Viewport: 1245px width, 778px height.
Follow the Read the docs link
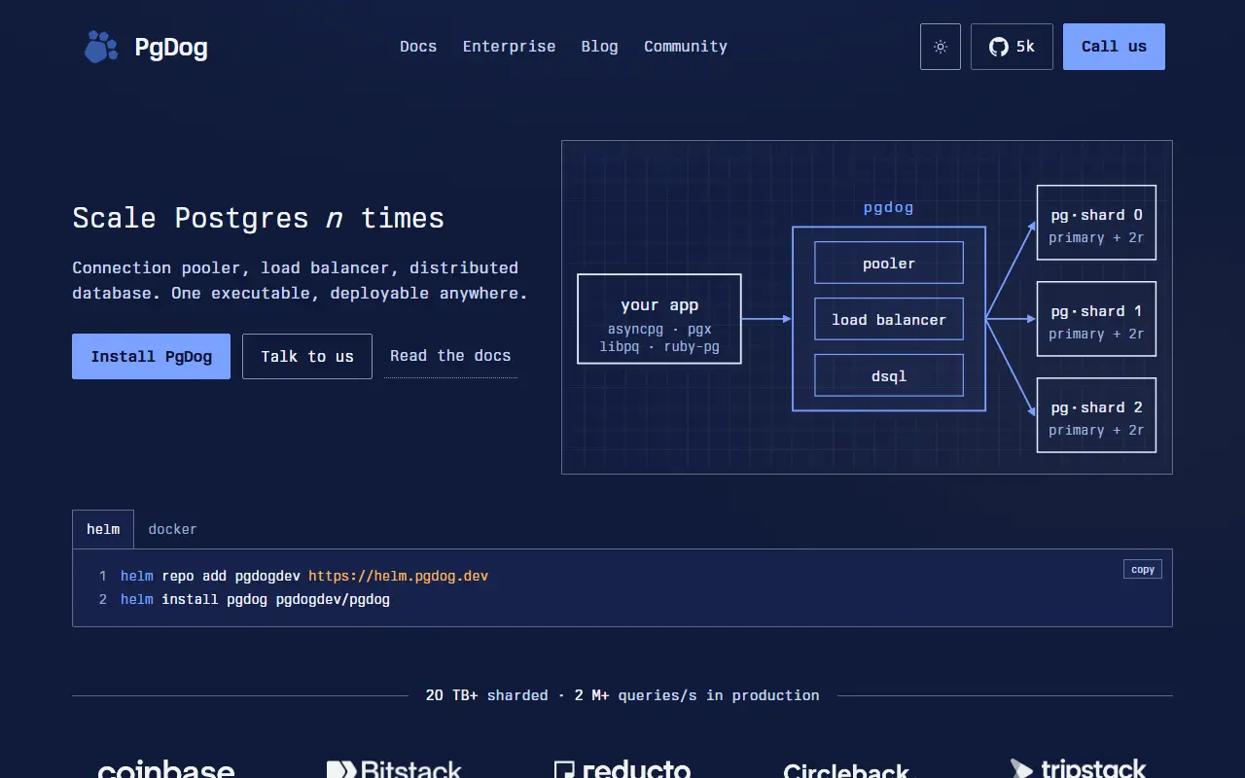(x=450, y=356)
